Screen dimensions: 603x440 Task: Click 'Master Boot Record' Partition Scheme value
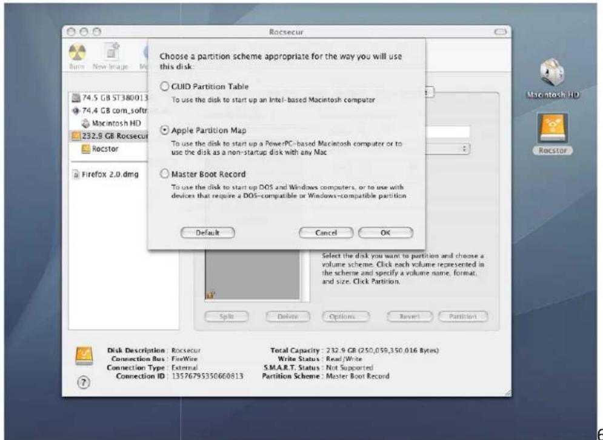[358, 376]
